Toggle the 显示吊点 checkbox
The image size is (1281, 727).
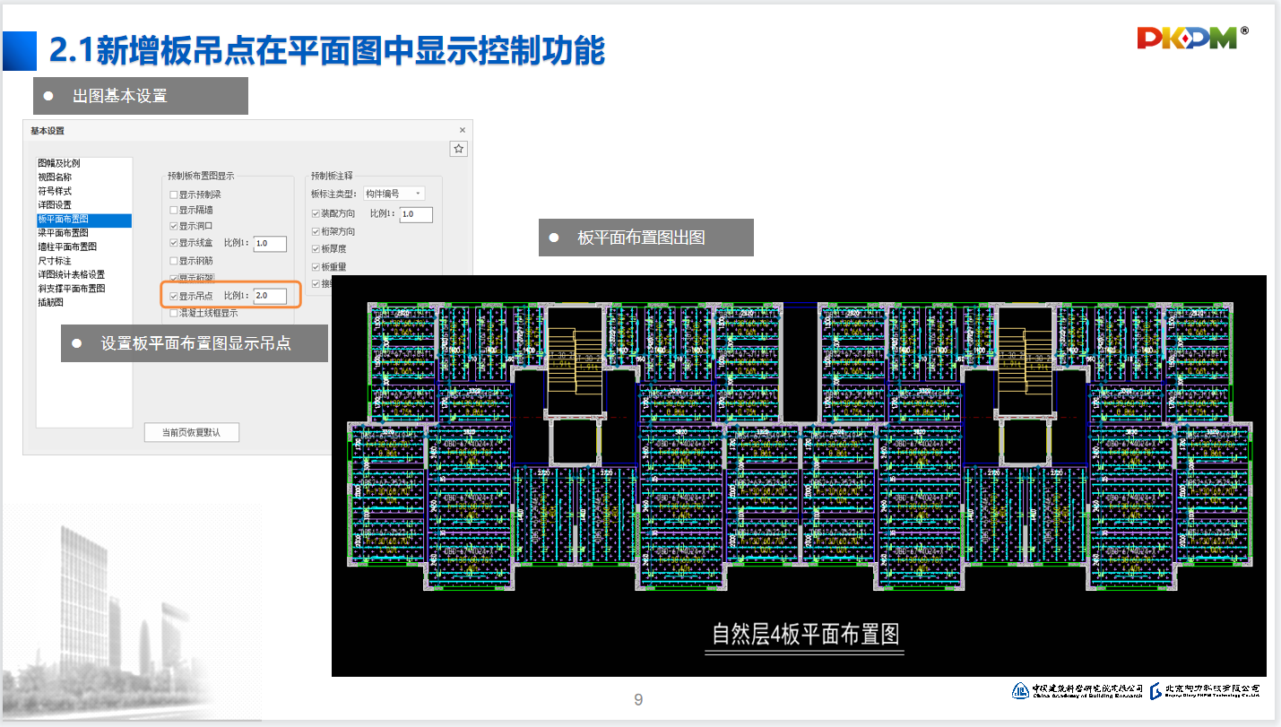click(174, 296)
